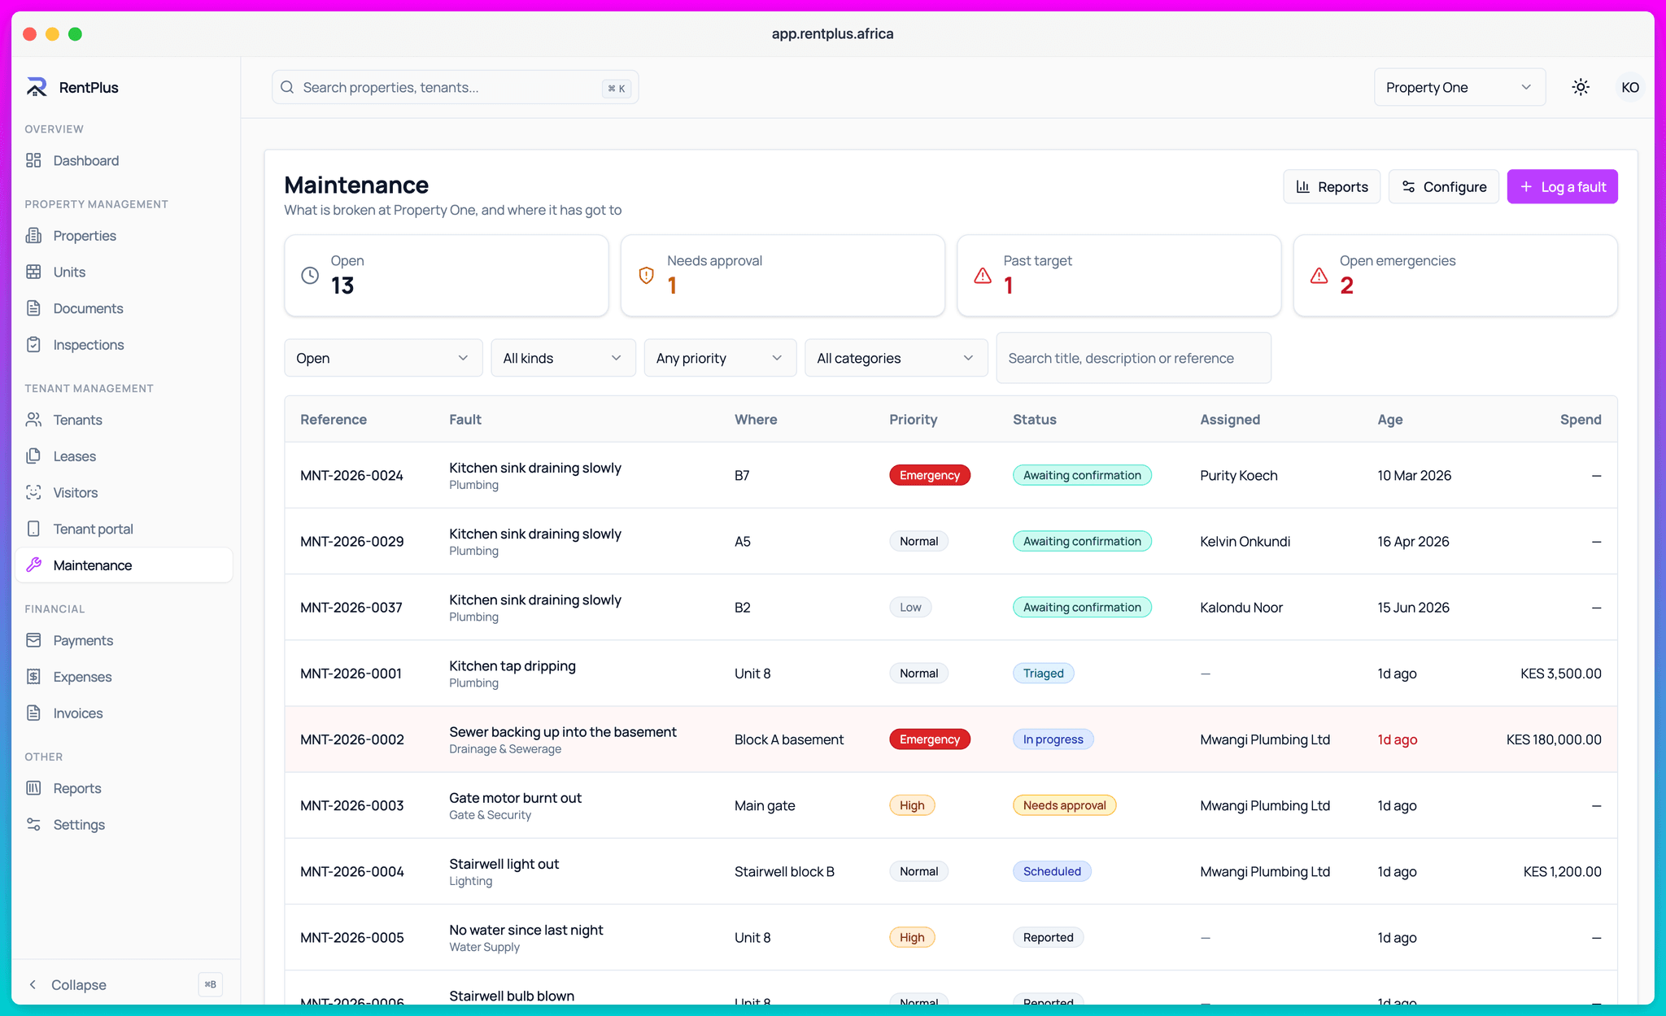Click the Scheduled status badge
The image size is (1666, 1016).
[x=1052, y=871]
